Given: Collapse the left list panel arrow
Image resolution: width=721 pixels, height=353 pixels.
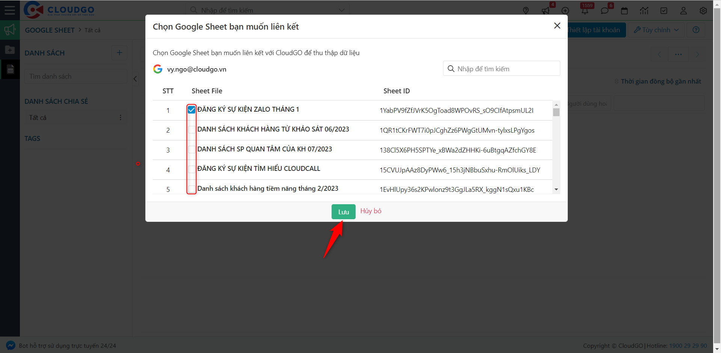Looking at the screenshot, I should pos(136,79).
